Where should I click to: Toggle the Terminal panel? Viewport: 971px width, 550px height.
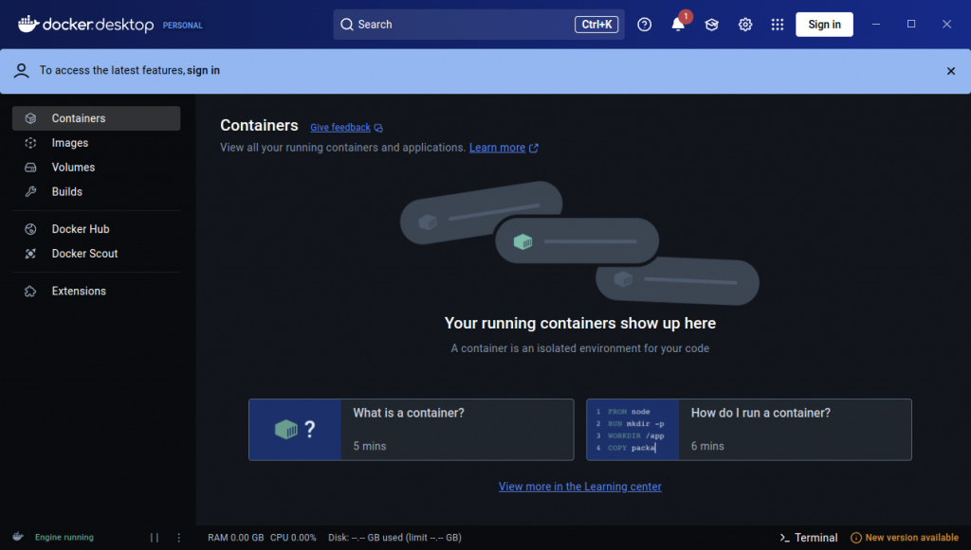click(808, 538)
